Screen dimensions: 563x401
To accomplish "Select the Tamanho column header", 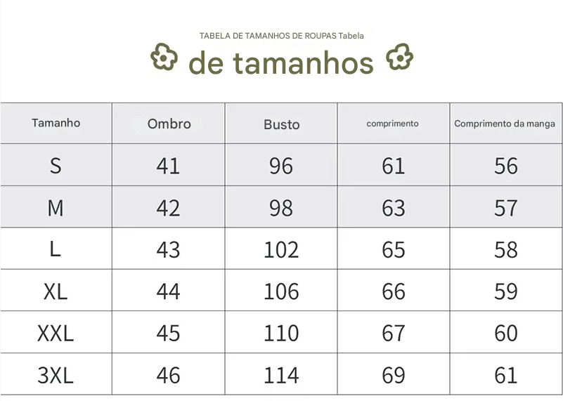I will (x=56, y=123).
